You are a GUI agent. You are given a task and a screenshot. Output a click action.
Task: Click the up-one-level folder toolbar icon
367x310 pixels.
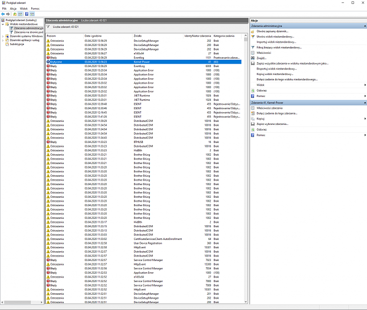(15, 14)
